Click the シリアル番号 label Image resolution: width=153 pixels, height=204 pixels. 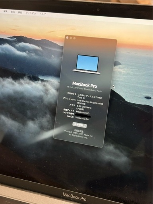(68, 113)
